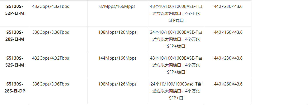Click 48个10/100/1000BASE-T description with 万兆 SFP+端口
The image size is (308, 105).
point(176,65)
